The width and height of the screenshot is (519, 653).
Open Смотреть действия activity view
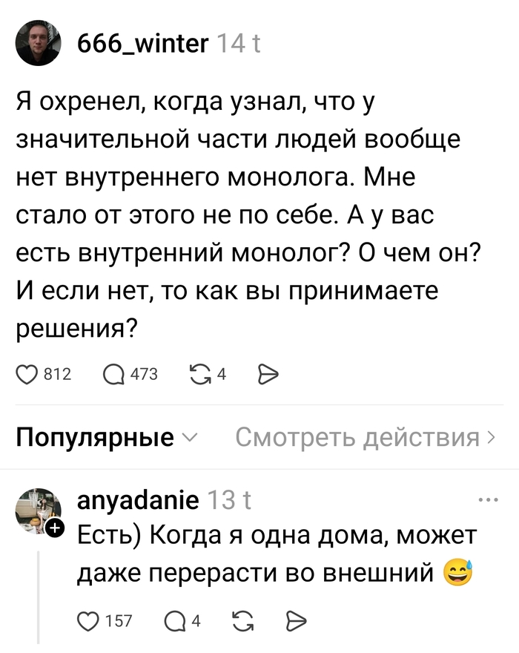(365, 438)
